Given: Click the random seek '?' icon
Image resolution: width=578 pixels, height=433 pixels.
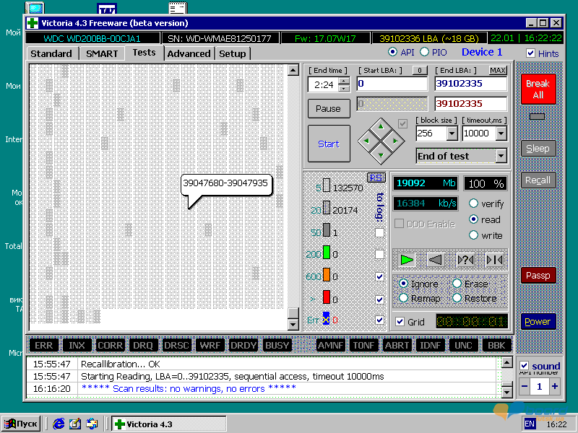Looking at the screenshot, I should point(465,260).
